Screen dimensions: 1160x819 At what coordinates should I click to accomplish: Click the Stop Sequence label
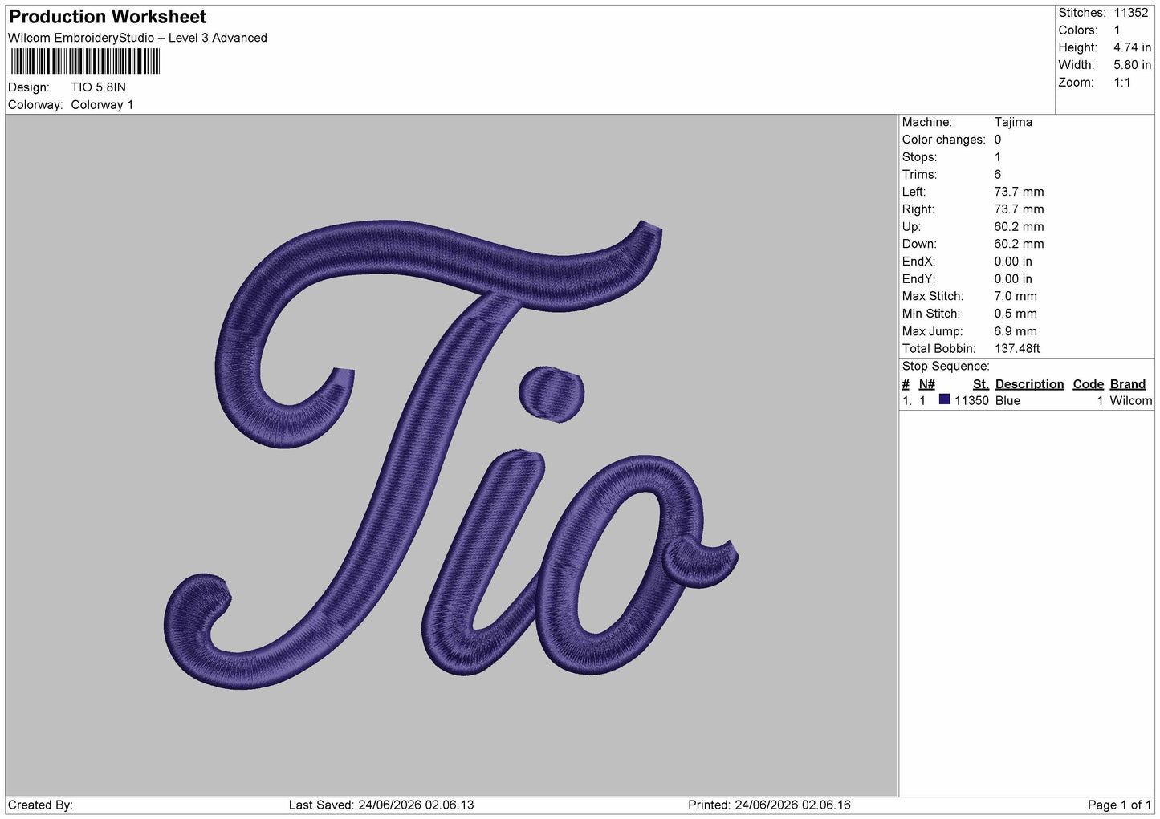coord(946,367)
